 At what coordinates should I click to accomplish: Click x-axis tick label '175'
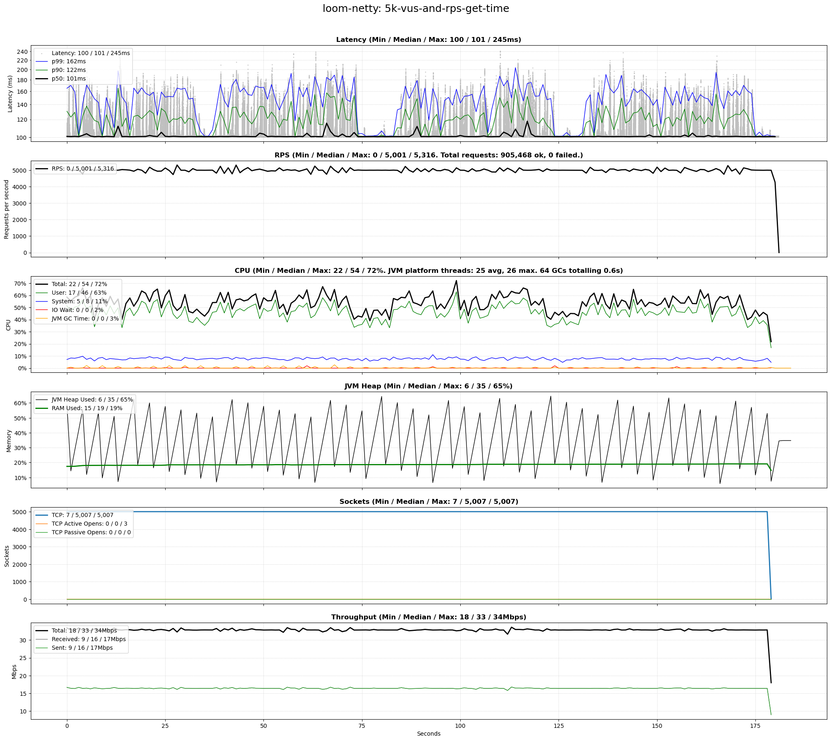755,726
